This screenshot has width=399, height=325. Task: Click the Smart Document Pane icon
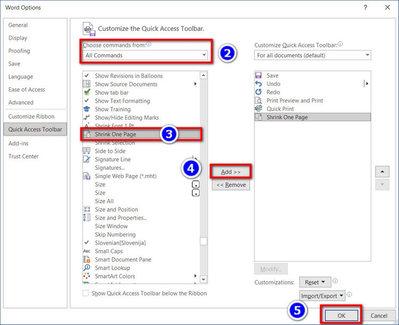[87, 260]
